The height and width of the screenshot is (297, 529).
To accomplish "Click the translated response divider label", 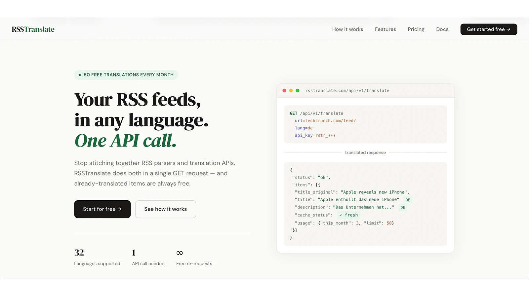I will pyautogui.click(x=365, y=152).
